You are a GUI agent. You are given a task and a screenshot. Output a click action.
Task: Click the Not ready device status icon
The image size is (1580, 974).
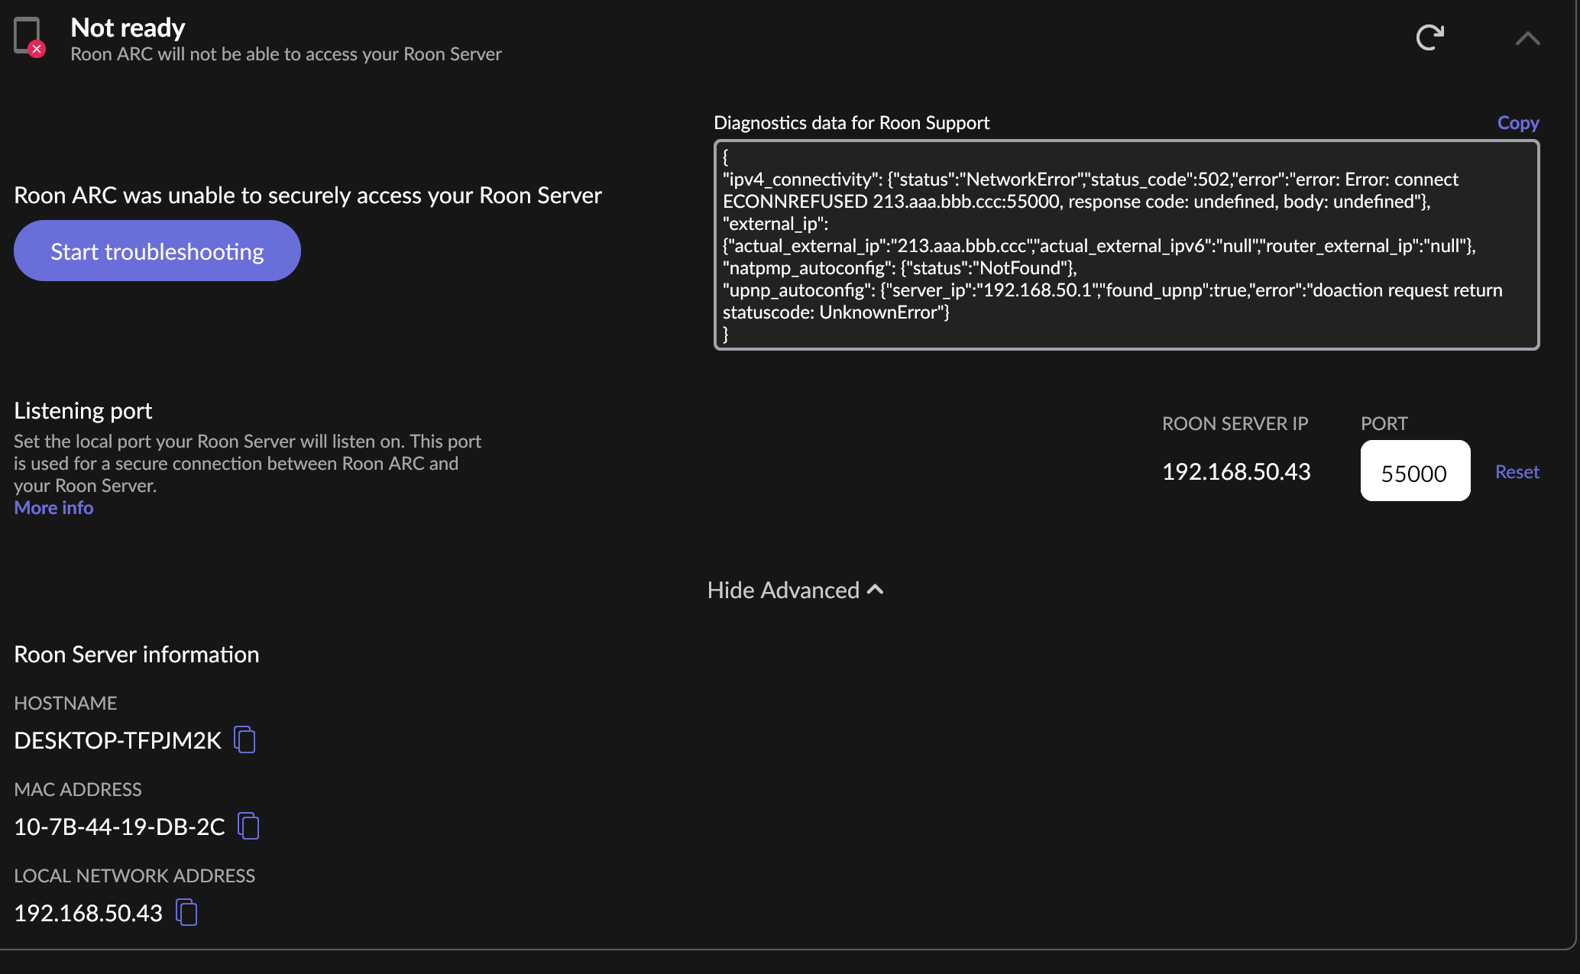pyautogui.click(x=29, y=37)
